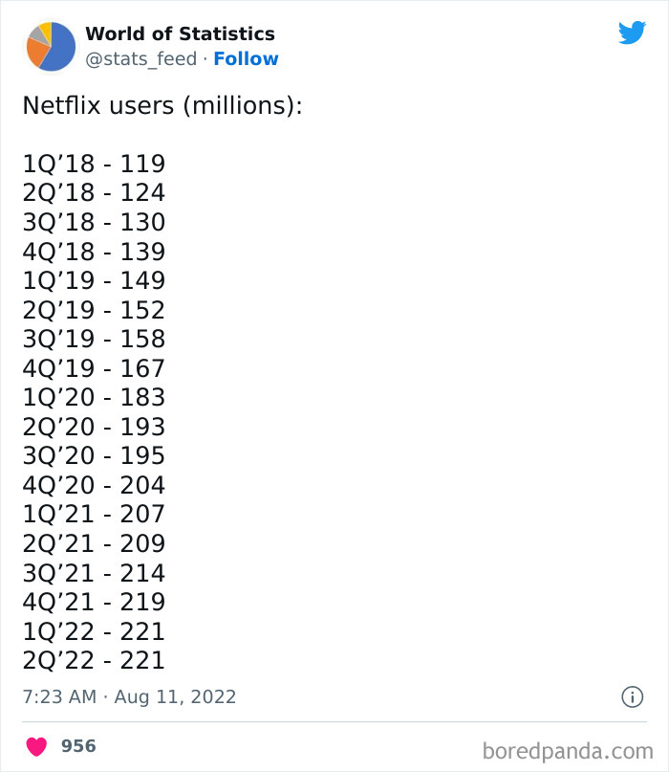The image size is (669, 772).
Task: Open the tweet timestamp link
Action: [x=128, y=697]
